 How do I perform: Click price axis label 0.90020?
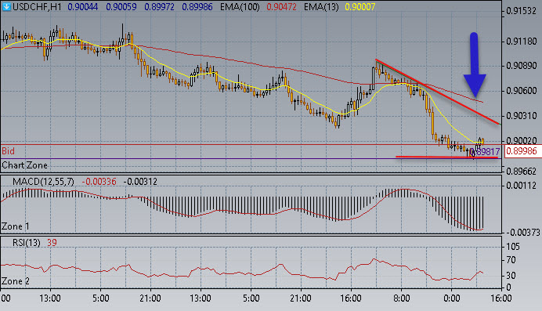pyautogui.click(x=522, y=141)
